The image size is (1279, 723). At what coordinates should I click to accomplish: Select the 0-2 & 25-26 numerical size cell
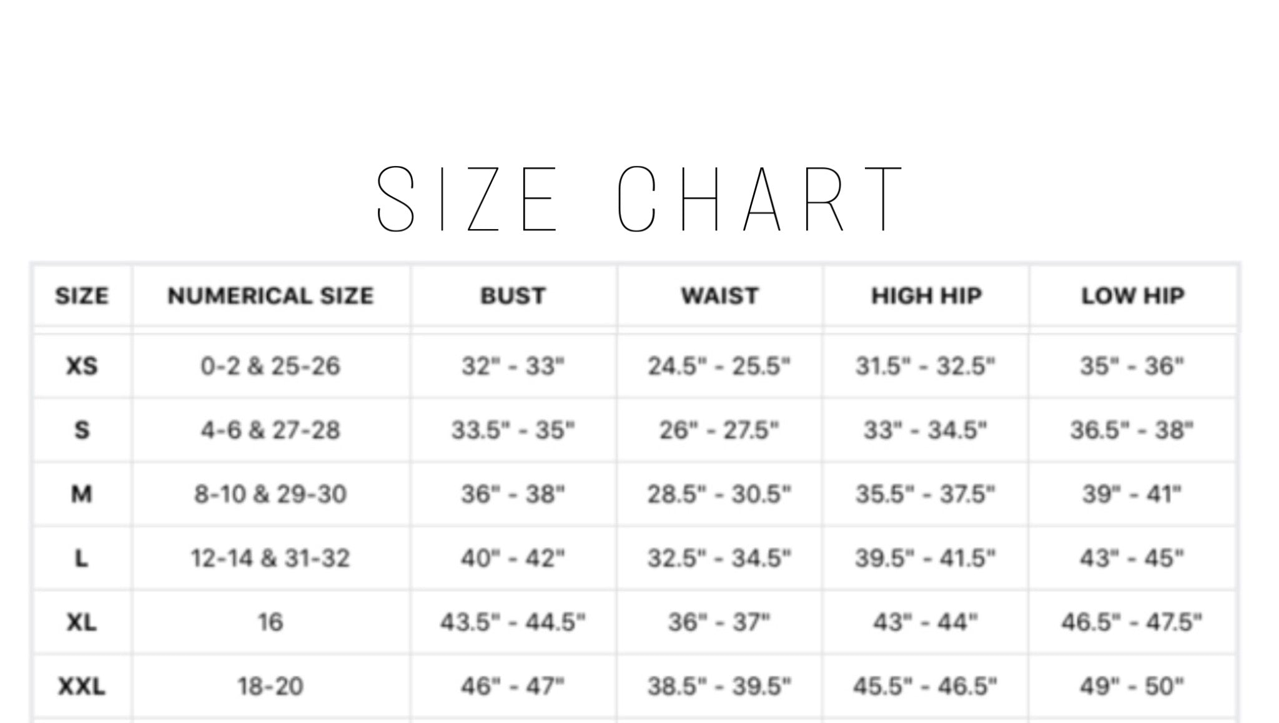click(270, 366)
